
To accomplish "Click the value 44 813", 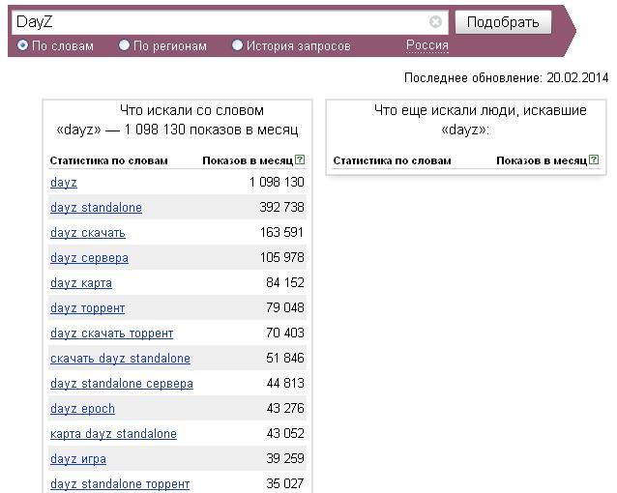I will tap(285, 383).
